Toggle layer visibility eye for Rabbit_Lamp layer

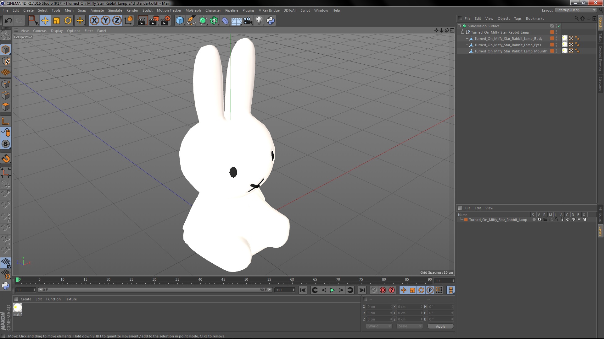coord(540,220)
